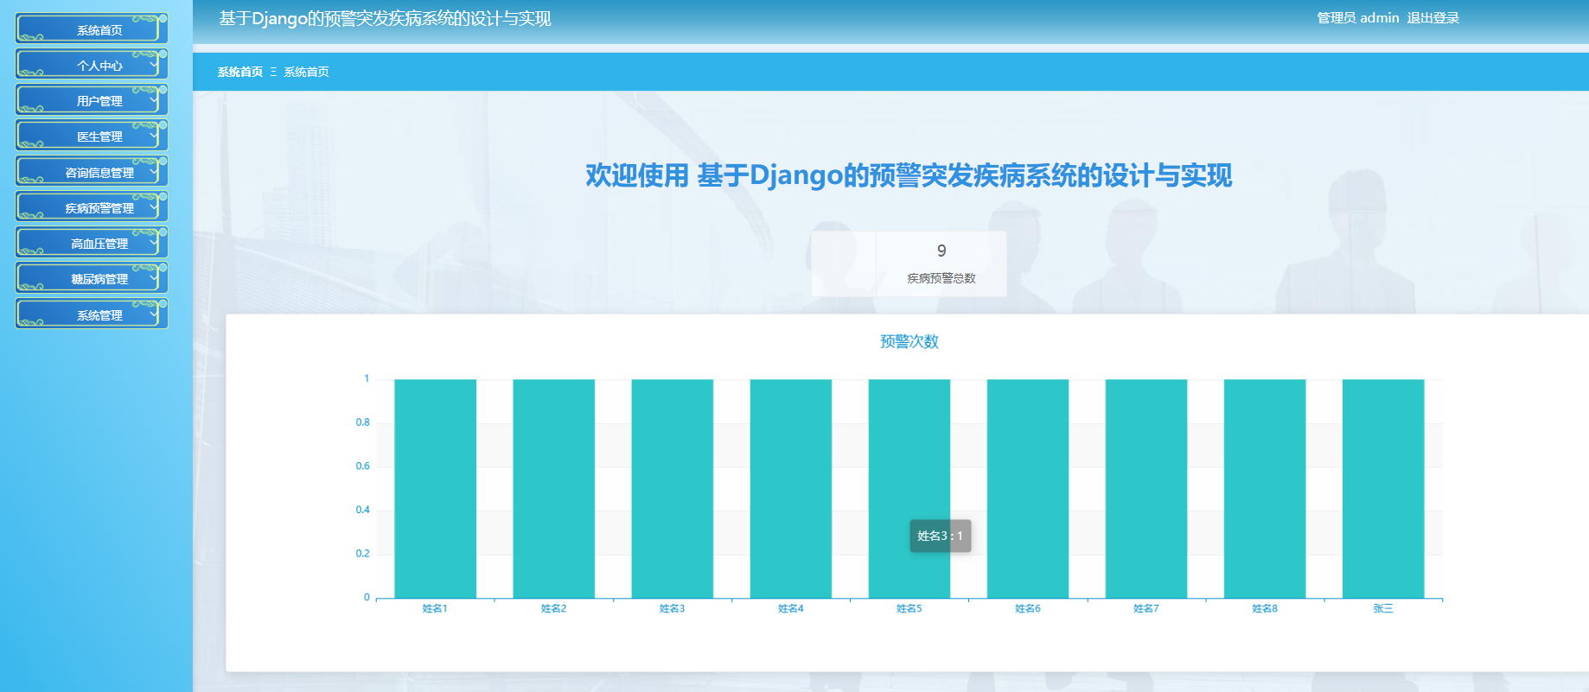Select the 个人中心 sidebar label
The image size is (1589, 692).
point(99,66)
